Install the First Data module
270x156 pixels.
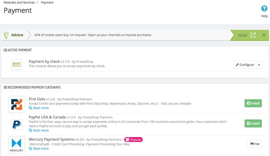coord(253,103)
